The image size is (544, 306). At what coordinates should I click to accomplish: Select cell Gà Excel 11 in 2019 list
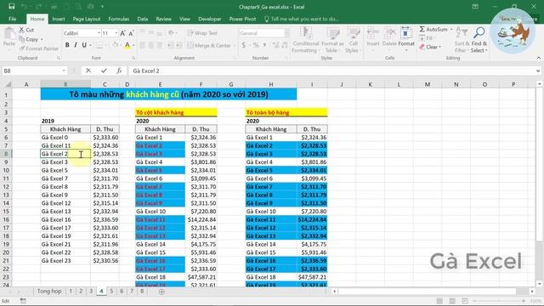[65, 145]
